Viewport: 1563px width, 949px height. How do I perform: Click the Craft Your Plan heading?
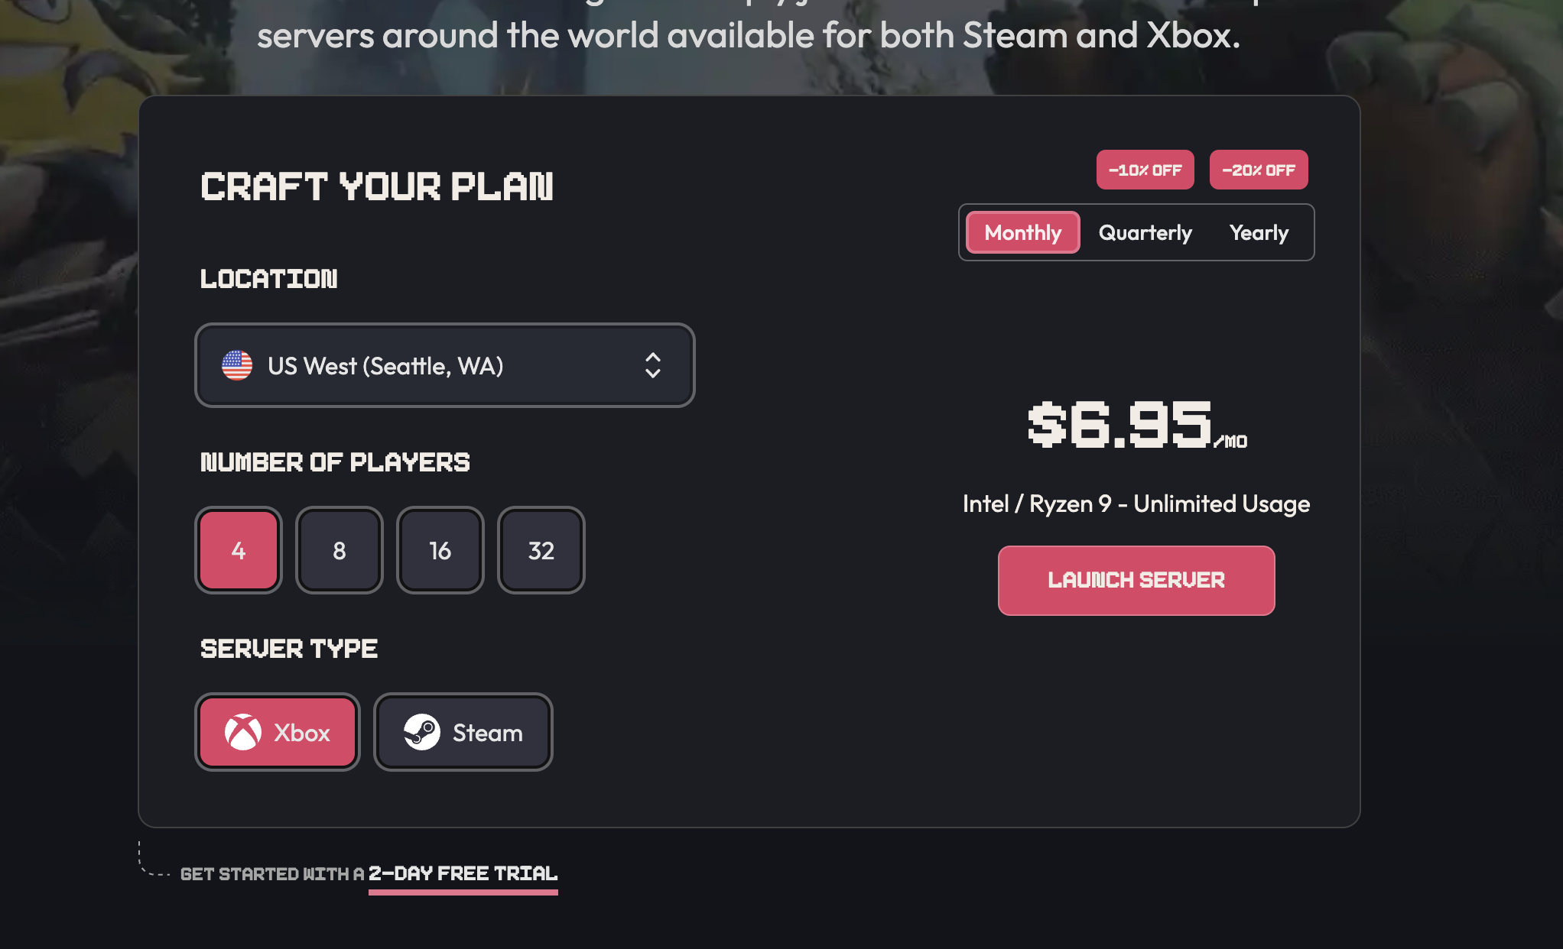[x=377, y=186]
